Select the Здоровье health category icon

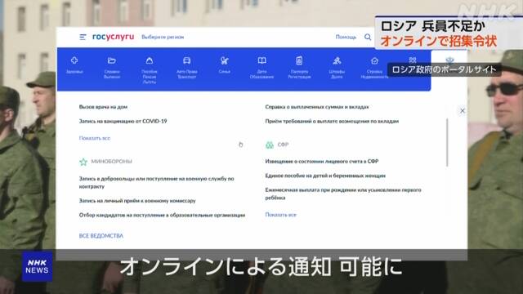[x=74, y=60]
